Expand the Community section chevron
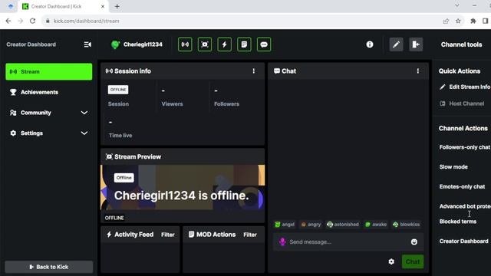The width and height of the screenshot is (491, 276). tap(84, 113)
